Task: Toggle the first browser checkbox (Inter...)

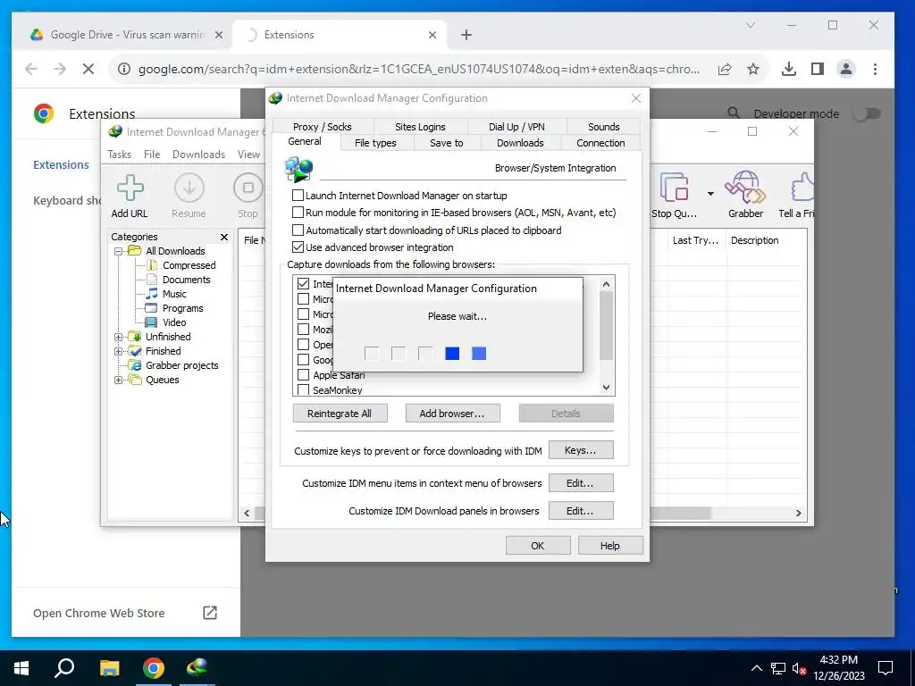Action: click(x=303, y=284)
